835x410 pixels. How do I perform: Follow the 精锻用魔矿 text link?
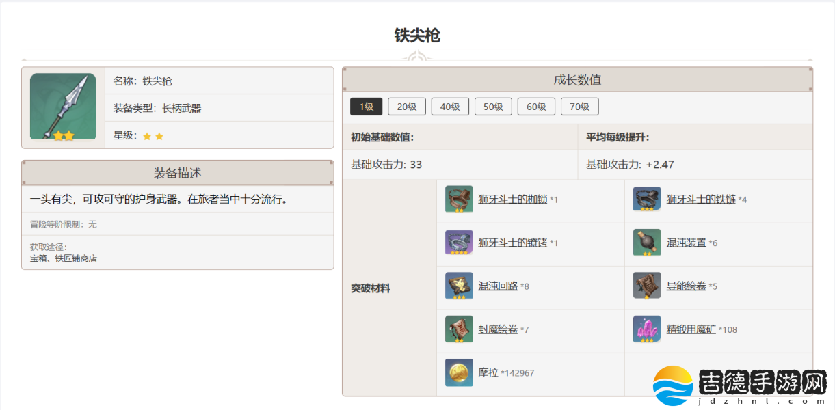coord(691,329)
